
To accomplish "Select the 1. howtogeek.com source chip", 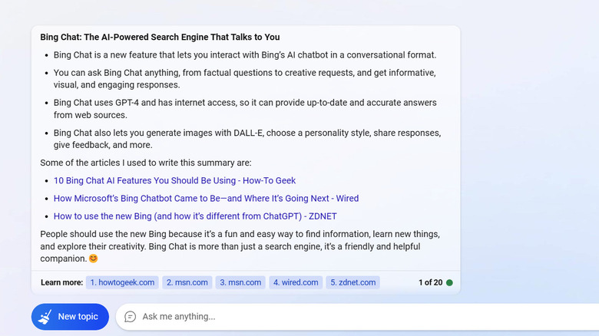I will point(122,282).
